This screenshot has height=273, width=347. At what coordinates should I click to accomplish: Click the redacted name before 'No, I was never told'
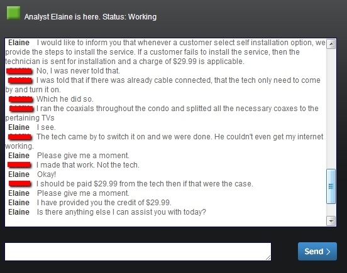click(19, 71)
